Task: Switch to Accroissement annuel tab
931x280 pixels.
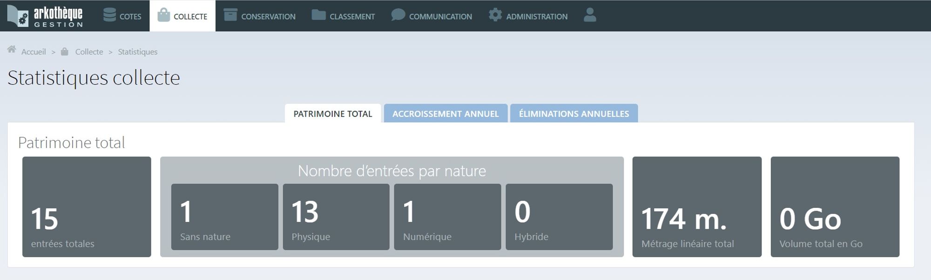Action: click(x=445, y=113)
